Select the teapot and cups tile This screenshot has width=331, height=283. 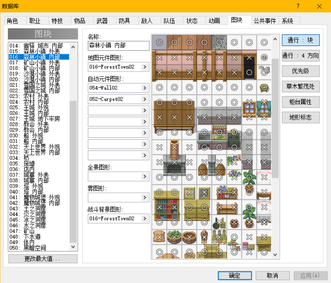pos(264,70)
